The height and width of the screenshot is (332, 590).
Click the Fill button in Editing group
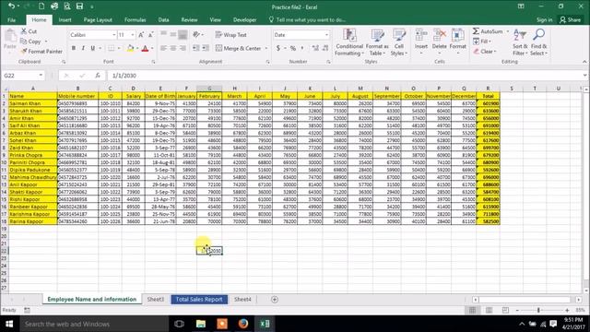point(481,41)
